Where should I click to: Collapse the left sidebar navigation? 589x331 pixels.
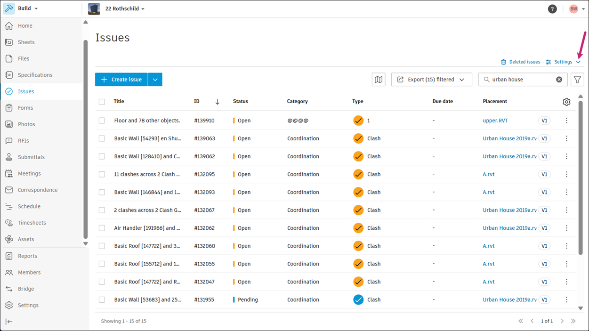[x=9, y=322]
